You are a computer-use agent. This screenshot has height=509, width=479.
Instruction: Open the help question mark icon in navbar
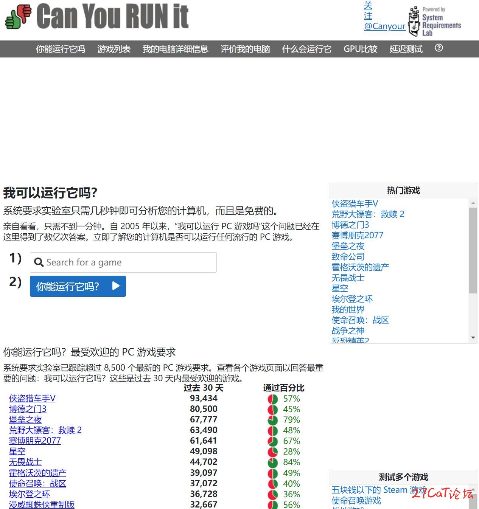439,48
